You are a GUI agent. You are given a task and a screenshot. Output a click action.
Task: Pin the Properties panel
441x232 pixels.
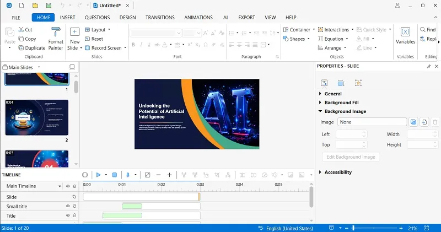tap(429, 66)
